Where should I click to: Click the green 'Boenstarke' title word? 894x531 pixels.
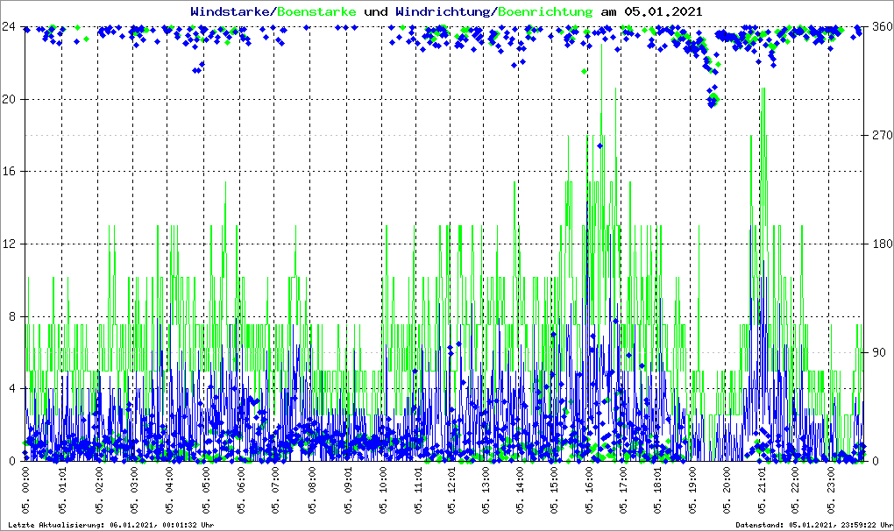[317, 12]
